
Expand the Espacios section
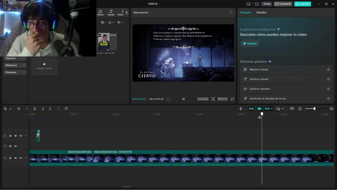tap(15, 58)
